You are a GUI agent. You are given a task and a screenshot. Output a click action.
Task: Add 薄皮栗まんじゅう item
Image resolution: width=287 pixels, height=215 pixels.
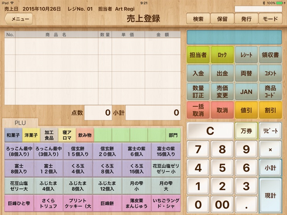tap(137, 203)
